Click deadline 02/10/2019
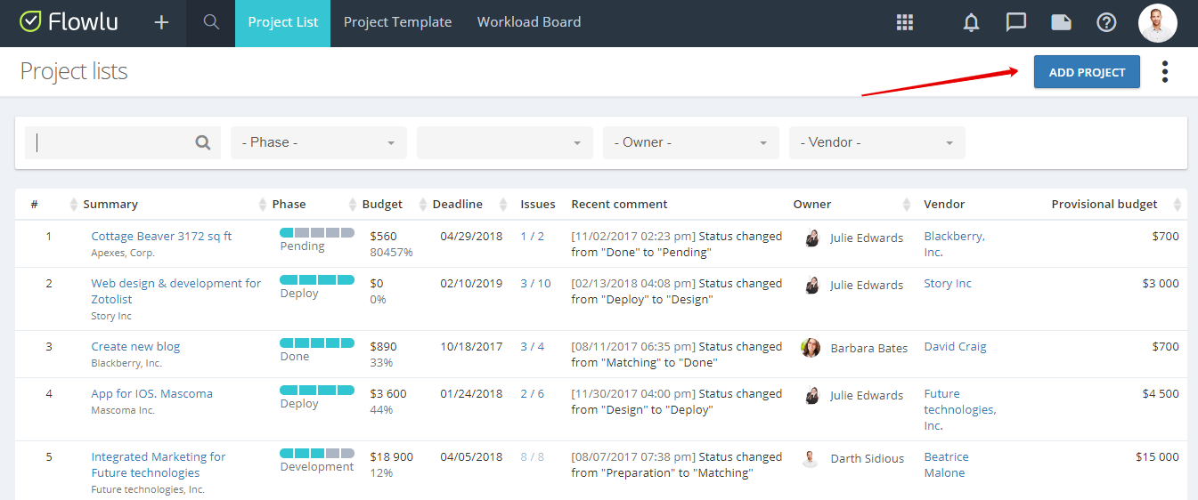This screenshot has width=1198, height=500. [471, 284]
